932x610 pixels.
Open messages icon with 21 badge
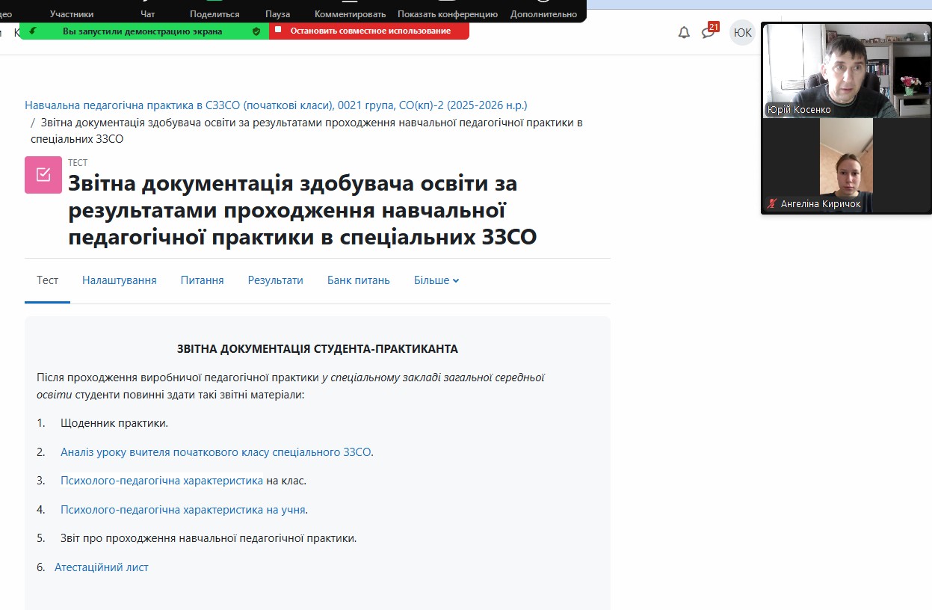pos(708,33)
